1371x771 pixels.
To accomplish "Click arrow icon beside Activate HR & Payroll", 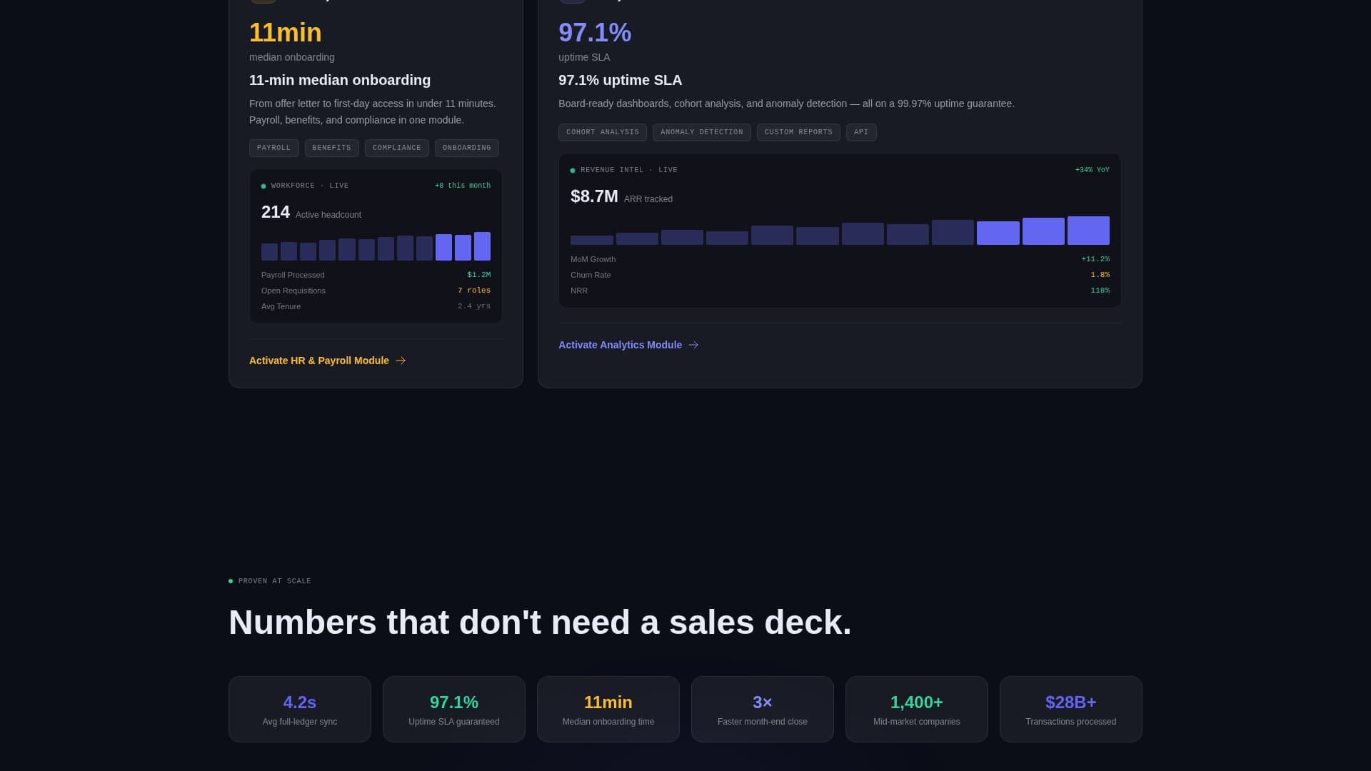I will click(x=401, y=361).
